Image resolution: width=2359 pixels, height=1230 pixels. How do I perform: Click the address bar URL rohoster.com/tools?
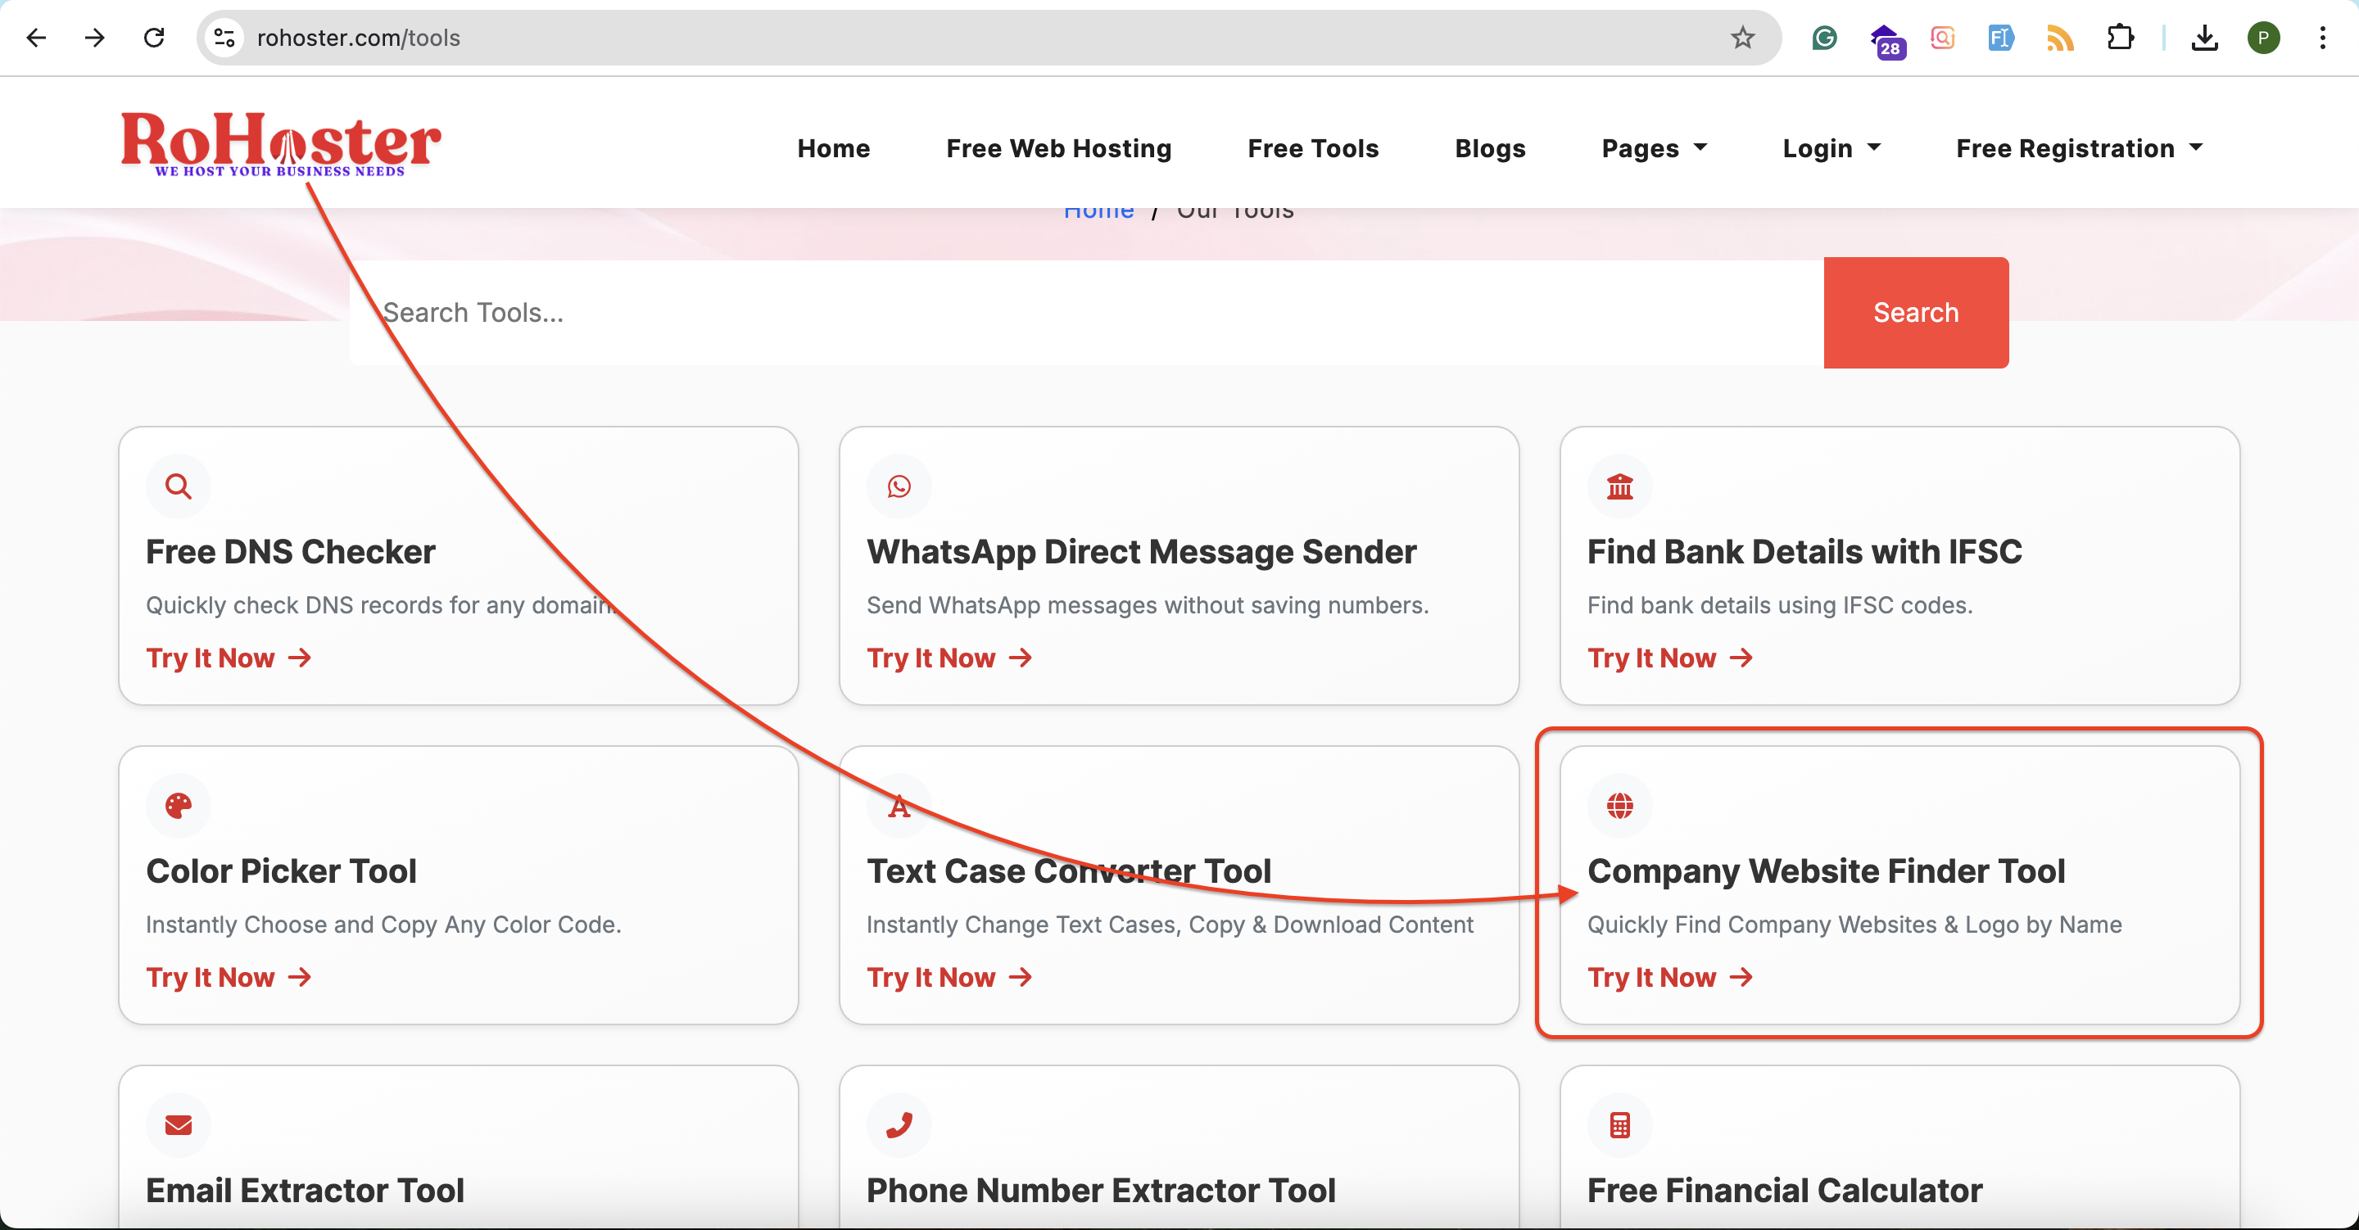pyautogui.click(x=358, y=38)
